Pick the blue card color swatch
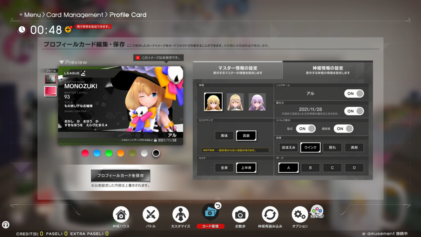421x237 pixels. click(x=97, y=153)
